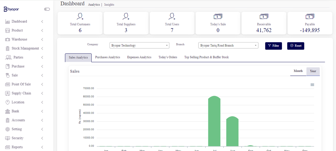Click the Security monitor icon
Image resolution: width=336 pixels, height=151 pixels.
[8, 138]
